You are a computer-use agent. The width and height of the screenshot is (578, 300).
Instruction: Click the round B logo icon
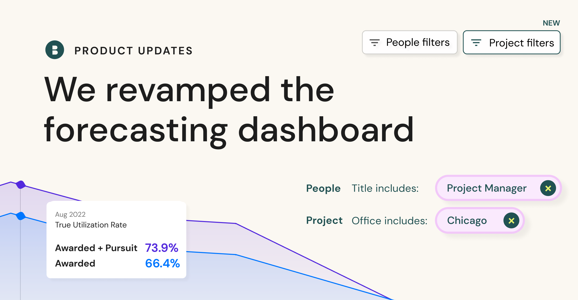coord(55,50)
